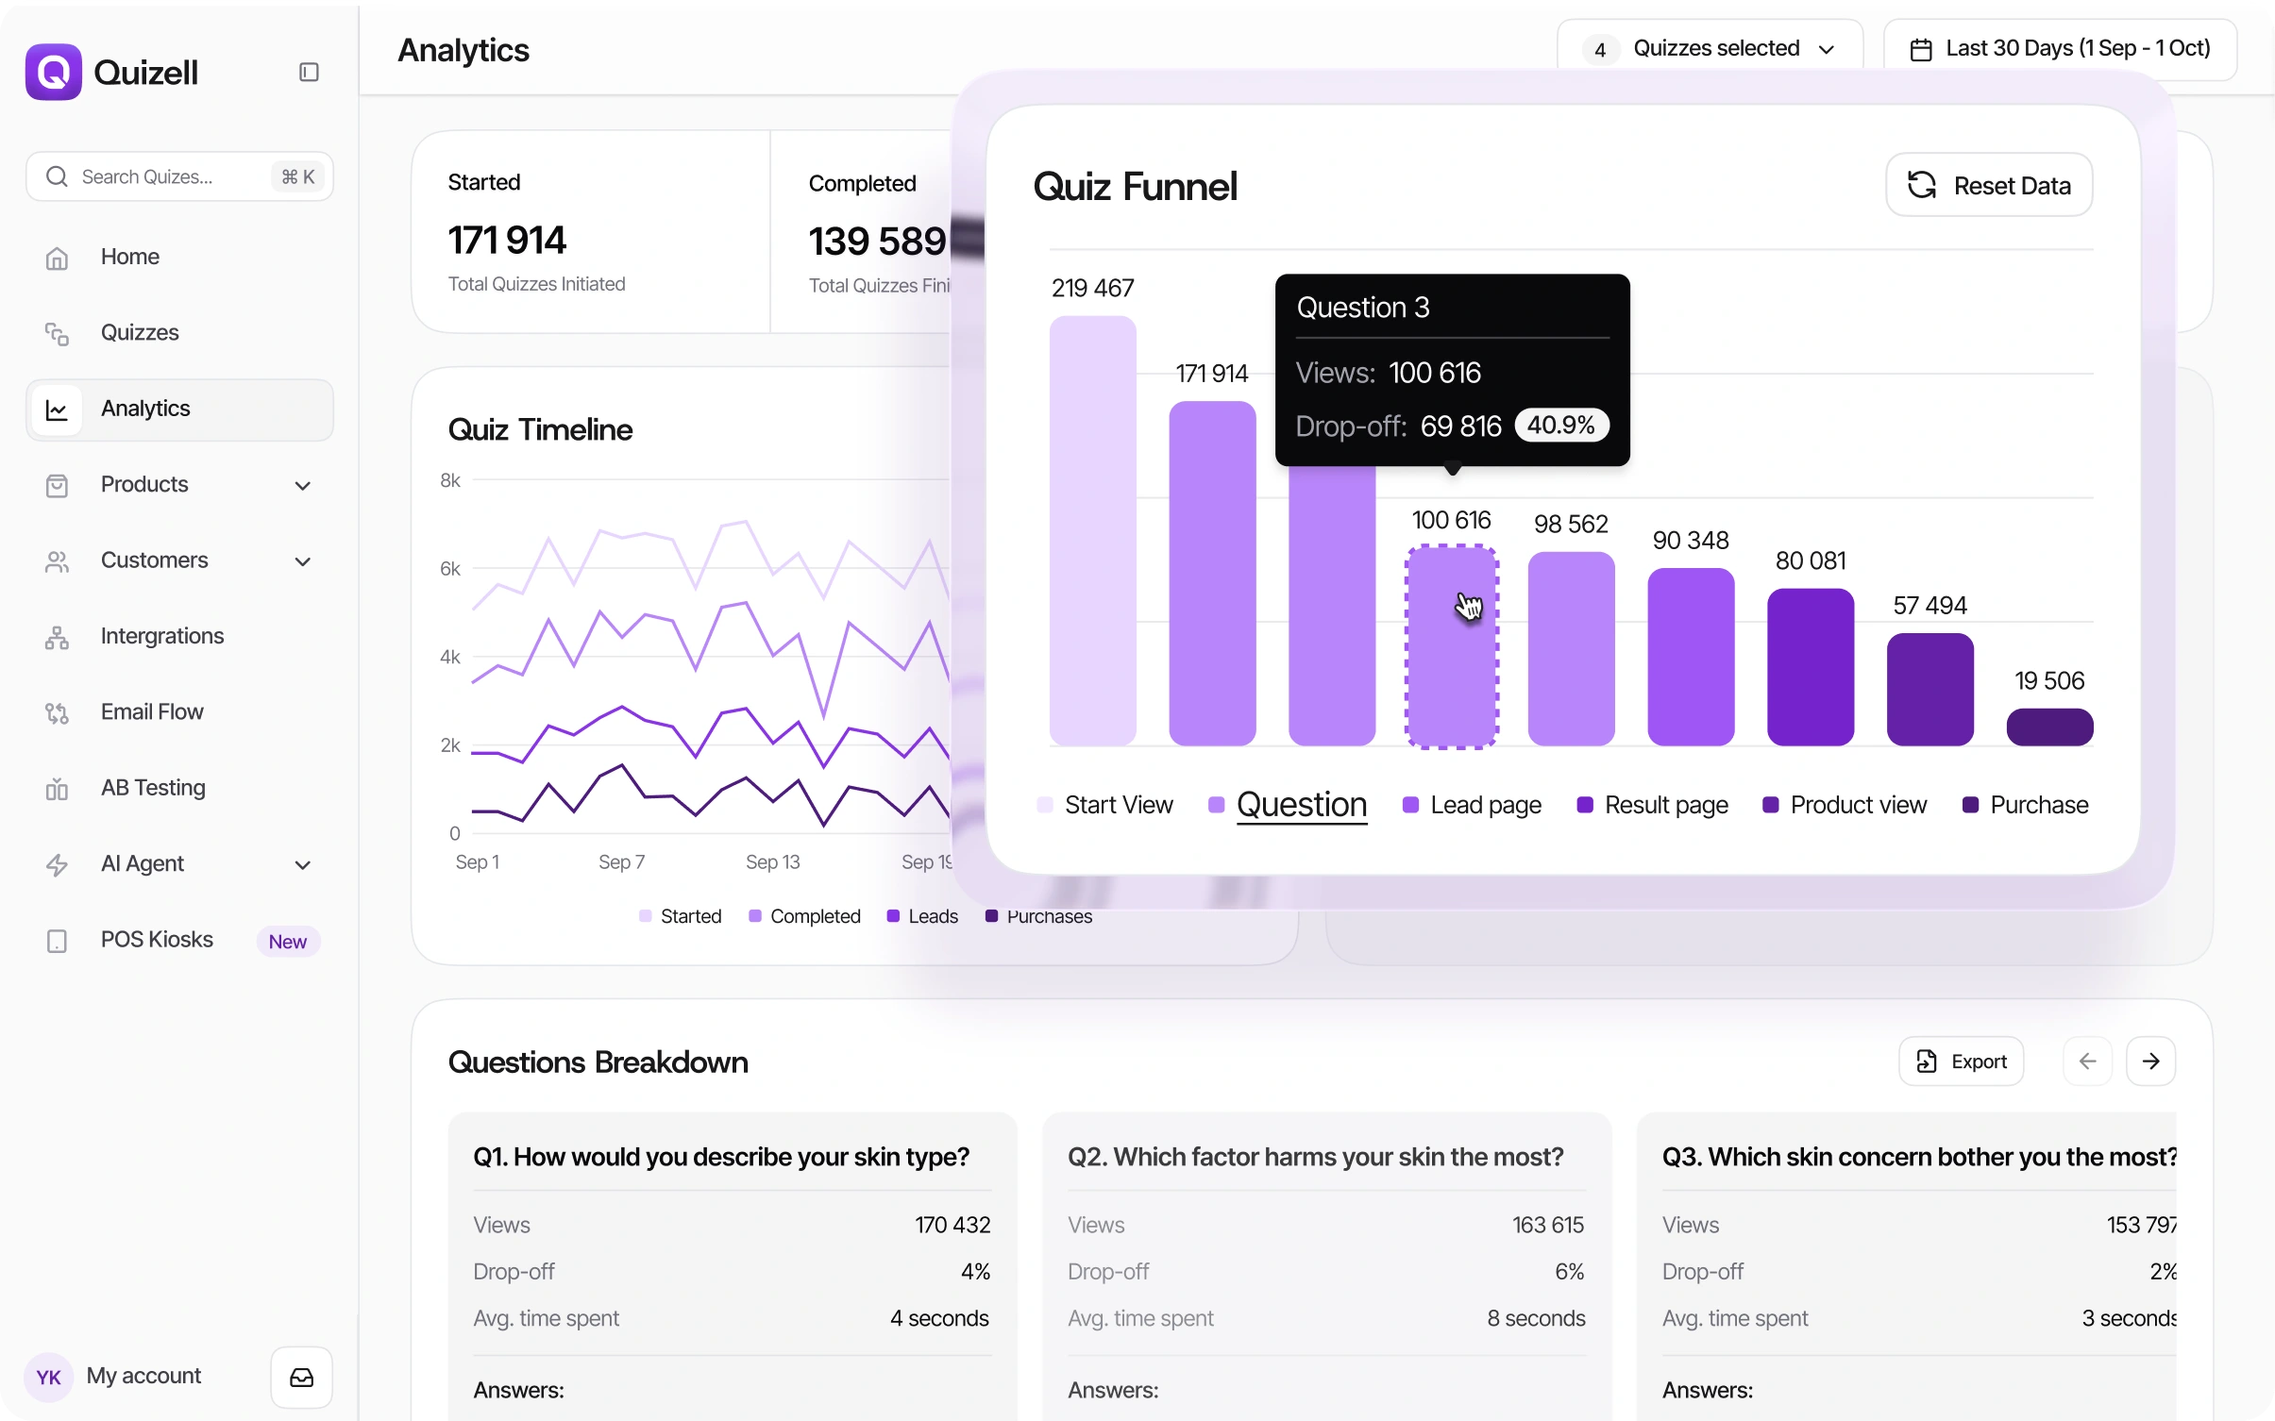Image resolution: width=2275 pixels, height=1421 pixels.
Task: Click the Quizzes sidebar icon
Action: (x=57, y=333)
